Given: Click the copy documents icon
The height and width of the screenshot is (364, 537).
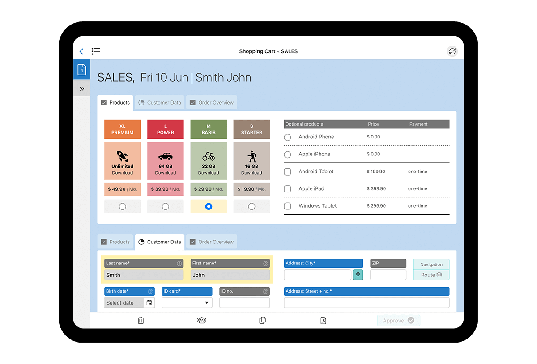Looking at the screenshot, I should [x=263, y=320].
